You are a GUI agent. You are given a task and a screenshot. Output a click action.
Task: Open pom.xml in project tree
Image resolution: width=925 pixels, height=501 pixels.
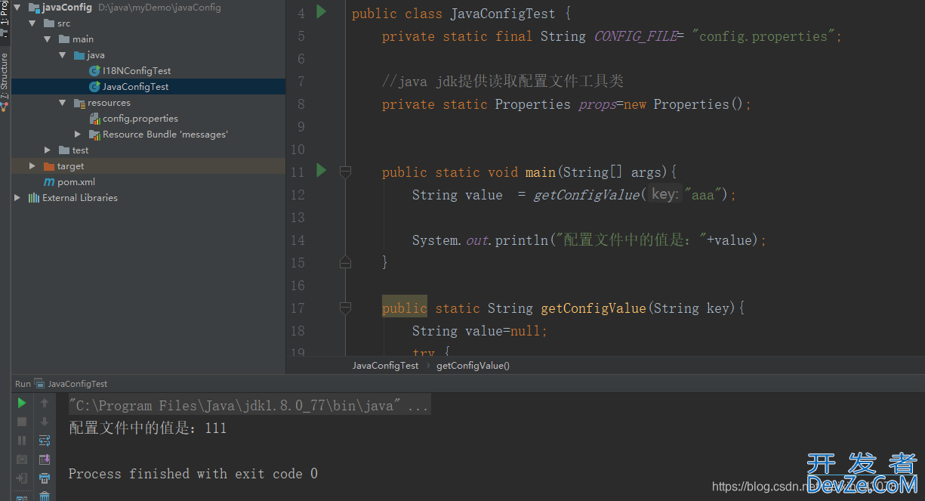pos(76,182)
